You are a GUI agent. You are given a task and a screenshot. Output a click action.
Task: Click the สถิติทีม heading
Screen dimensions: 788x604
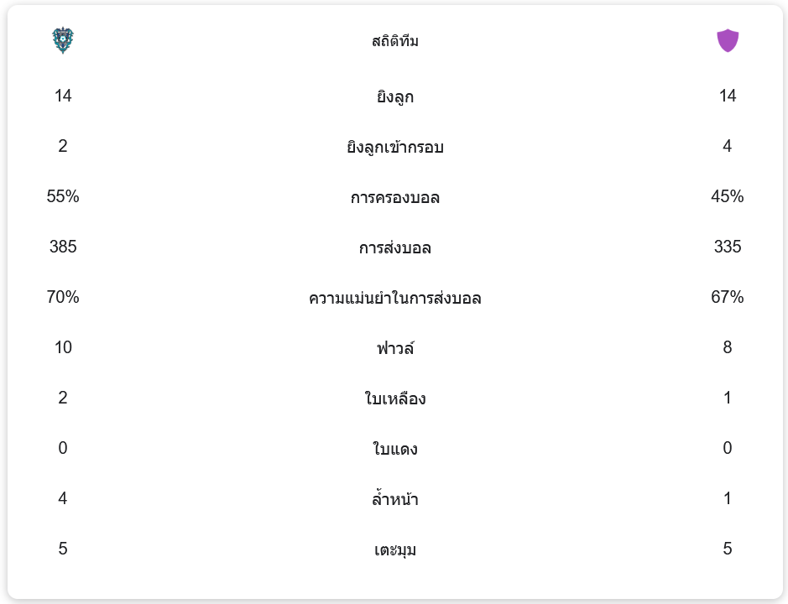[x=395, y=41]
